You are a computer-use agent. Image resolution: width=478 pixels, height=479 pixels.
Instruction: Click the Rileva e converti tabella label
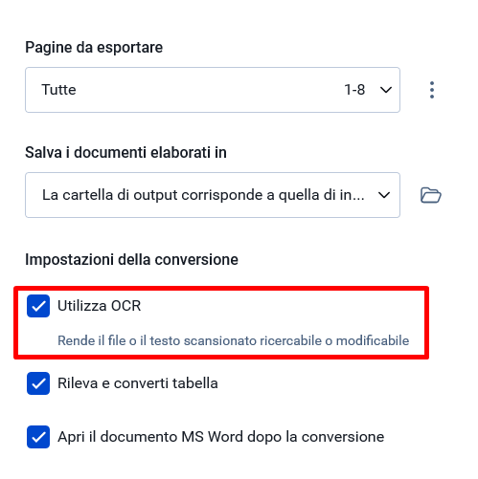pyautogui.click(x=138, y=383)
